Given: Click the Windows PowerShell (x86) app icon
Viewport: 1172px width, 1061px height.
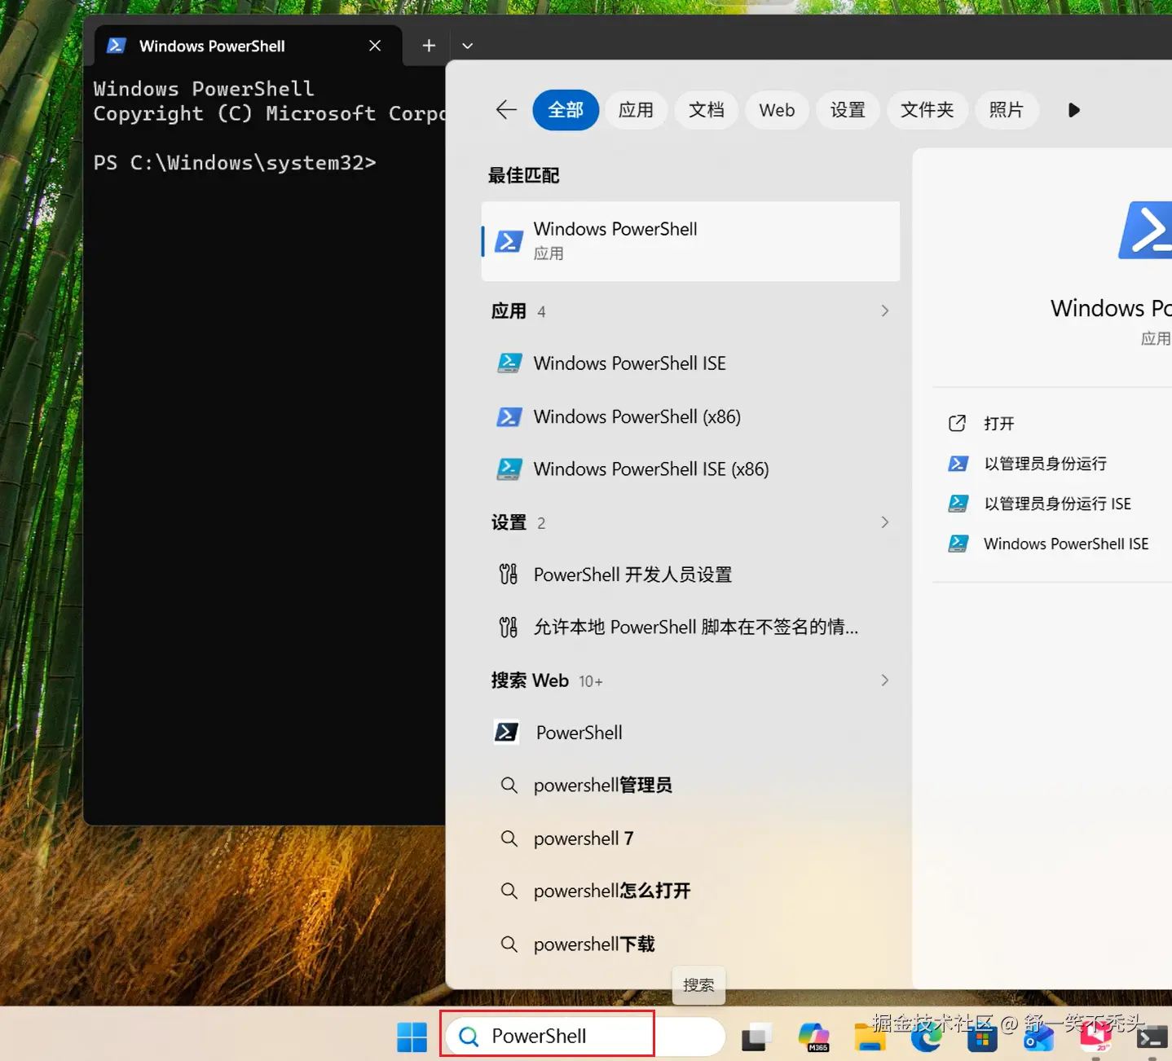Looking at the screenshot, I should point(509,417).
